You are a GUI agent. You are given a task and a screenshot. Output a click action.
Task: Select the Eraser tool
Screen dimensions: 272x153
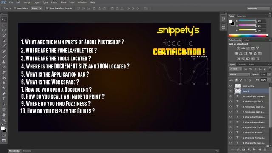coord(4,72)
